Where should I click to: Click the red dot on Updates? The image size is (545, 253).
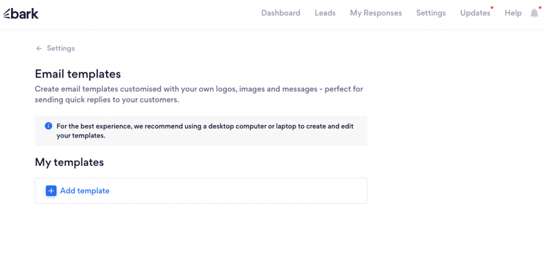[492, 8]
